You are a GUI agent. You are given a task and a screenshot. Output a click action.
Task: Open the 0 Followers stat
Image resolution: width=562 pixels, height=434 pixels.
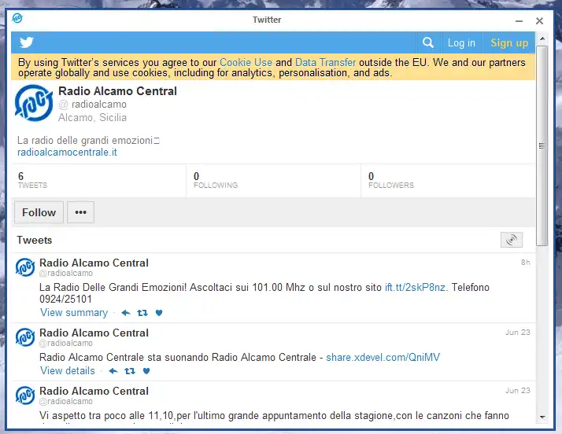pos(448,181)
